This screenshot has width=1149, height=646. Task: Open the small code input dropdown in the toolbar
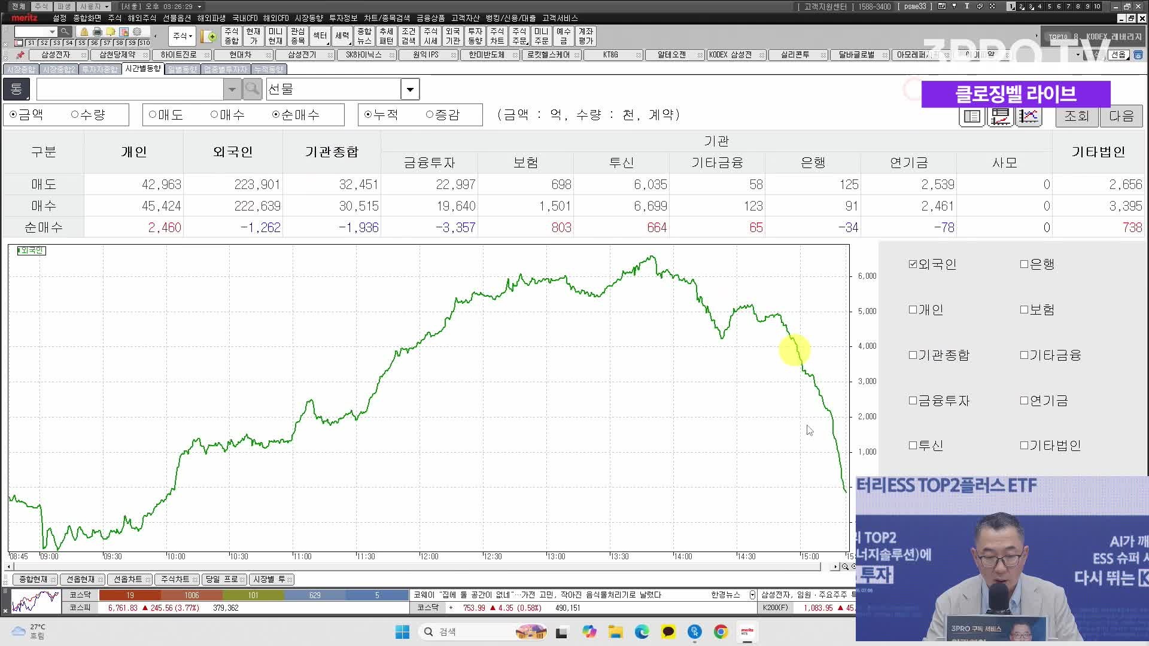coord(52,32)
